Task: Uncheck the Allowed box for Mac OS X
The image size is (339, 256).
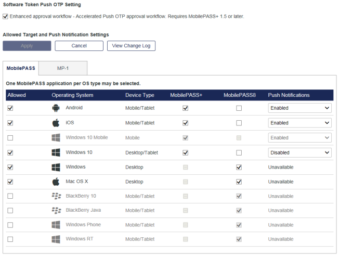Action: [10, 182]
